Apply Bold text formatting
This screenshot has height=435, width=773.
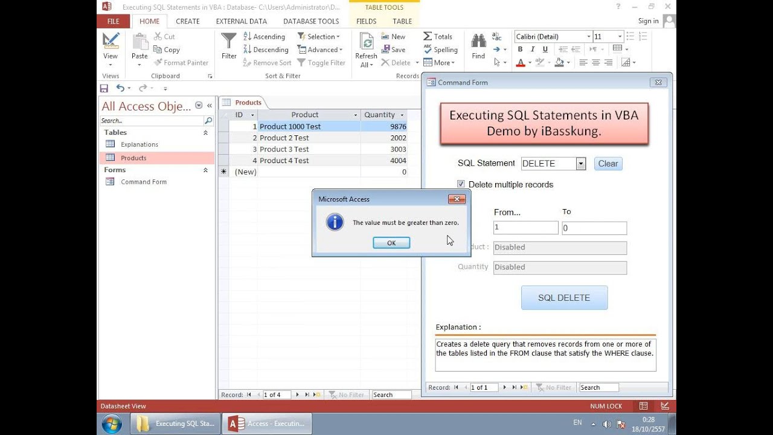pyautogui.click(x=519, y=50)
